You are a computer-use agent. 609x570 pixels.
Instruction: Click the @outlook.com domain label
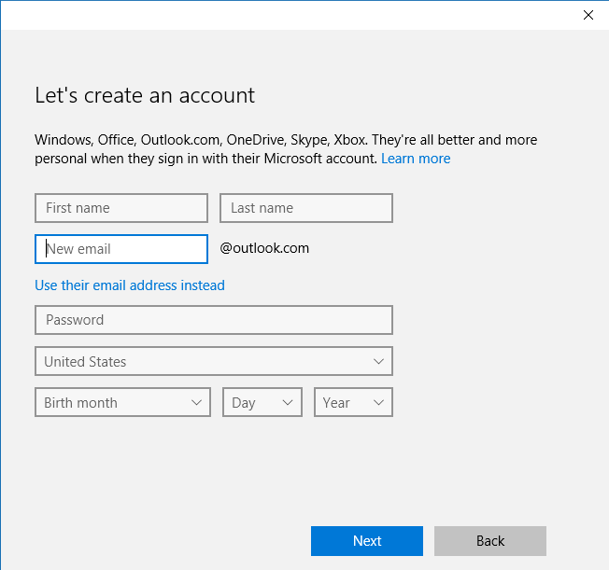click(x=264, y=248)
